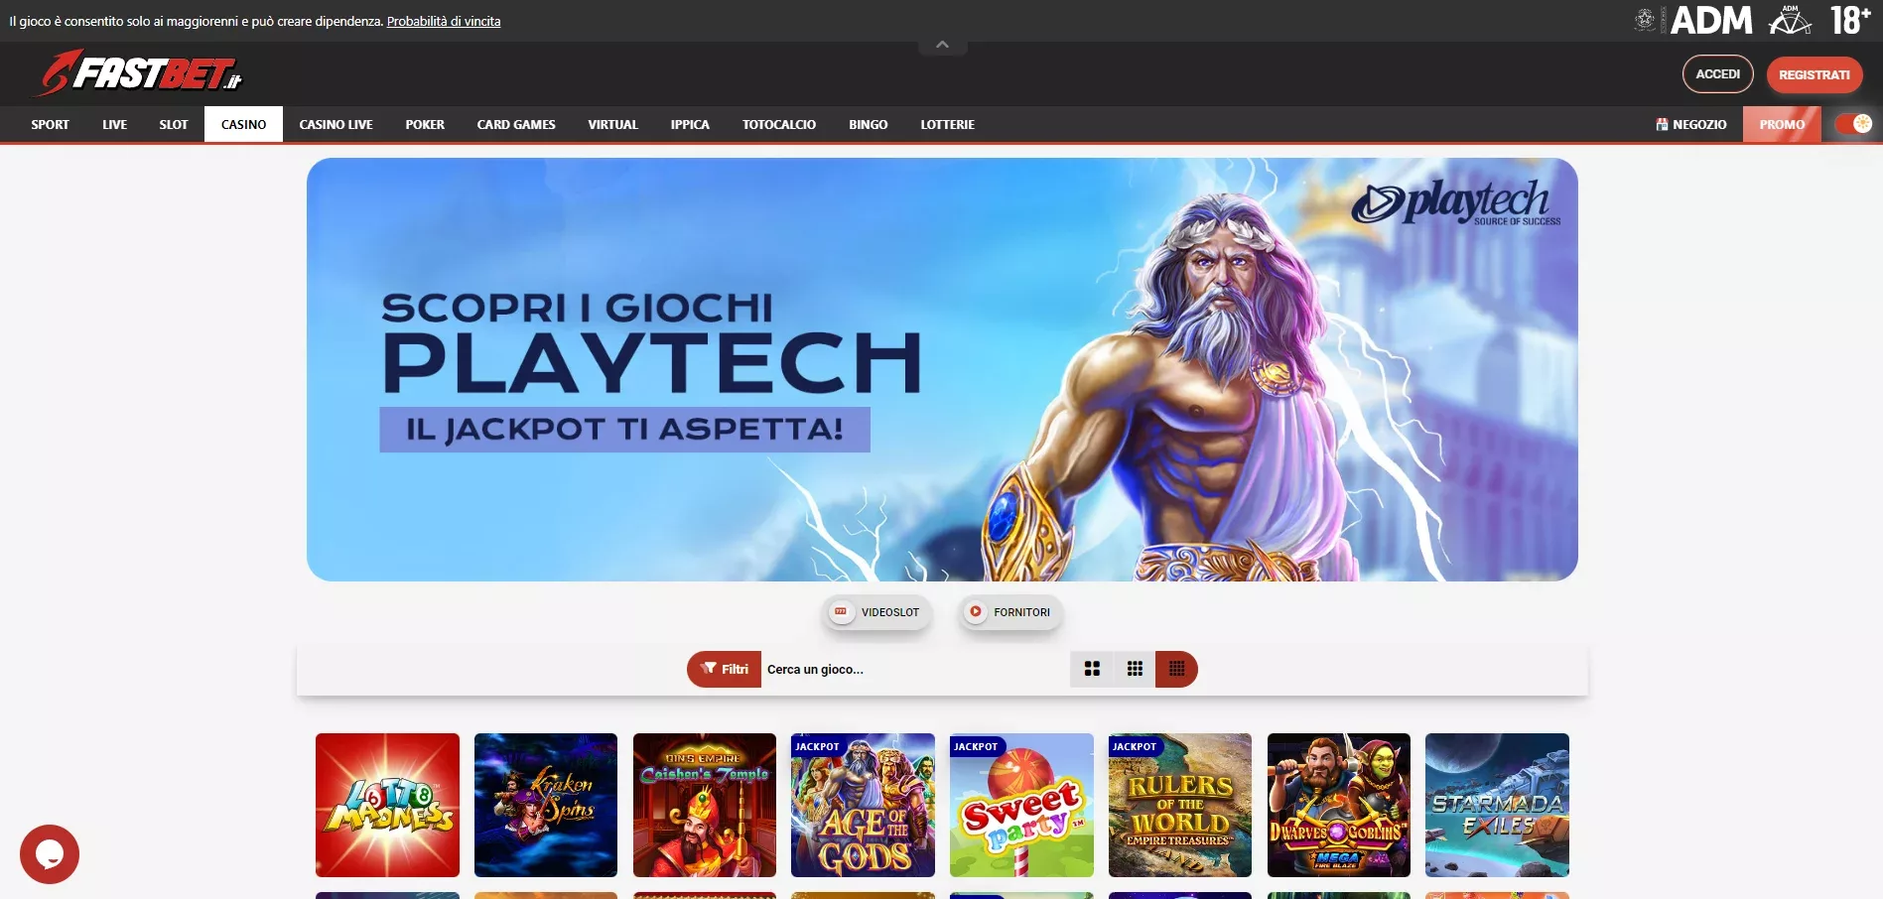1883x899 pixels.
Task: Open the chat bubble icon
Action: 49,853
